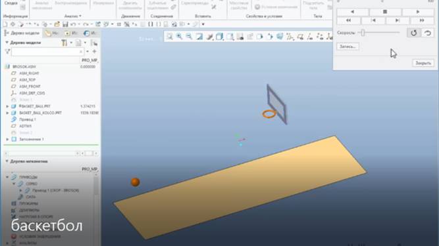Expand BASKET_BALL.PRT tree node
This screenshot has width=439, height=246.
tap(7, 106)
